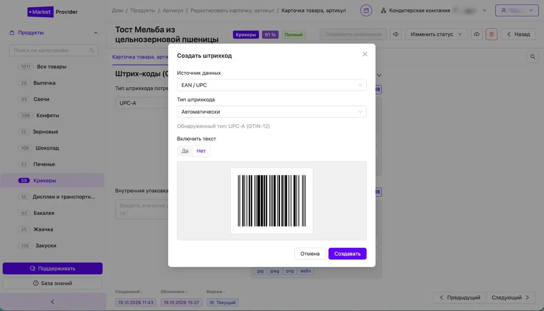Expand the Штрих-коды section chevron

click(380, 75)
